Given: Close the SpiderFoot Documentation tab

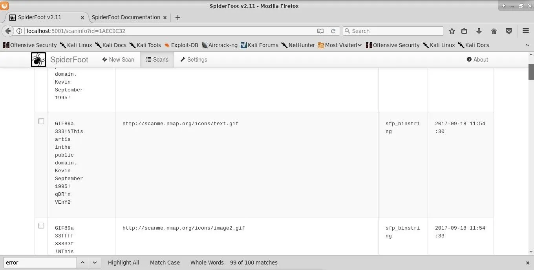Looking at the screenshot, I should click(x=165, y=18).
